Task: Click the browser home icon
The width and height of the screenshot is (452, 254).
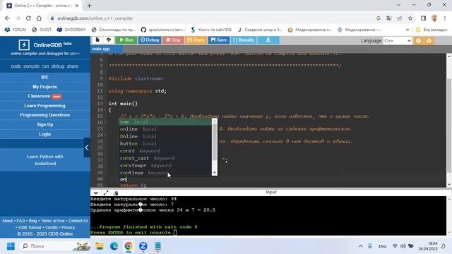Action: [39, 18]
